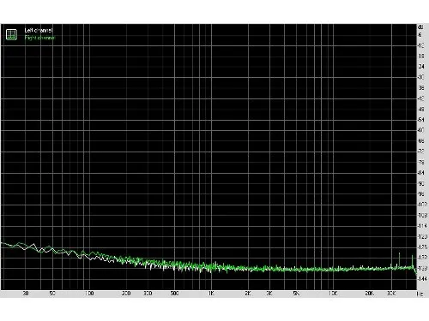This screenshot has height=321, width=429.
Task: Click the 100 label on the frequency axis
Action: [x=89, y=294]
